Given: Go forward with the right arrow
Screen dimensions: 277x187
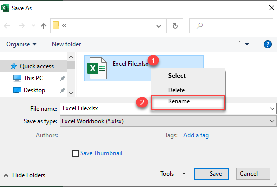Looking at the screenshot, I should pos(22,26).
